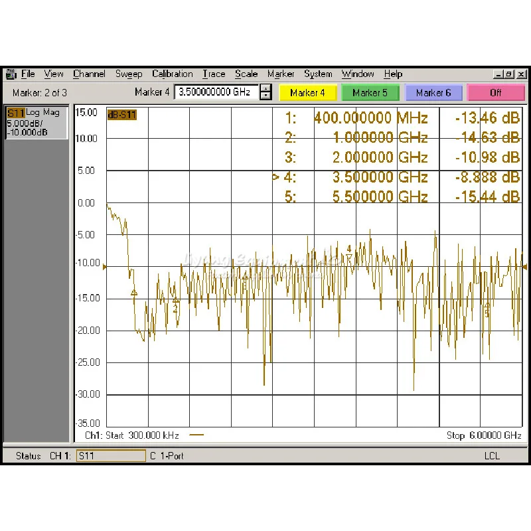Decrement the Marker 4 frequency with the down arrow
531x531 pixels.
tap(265, 96)
